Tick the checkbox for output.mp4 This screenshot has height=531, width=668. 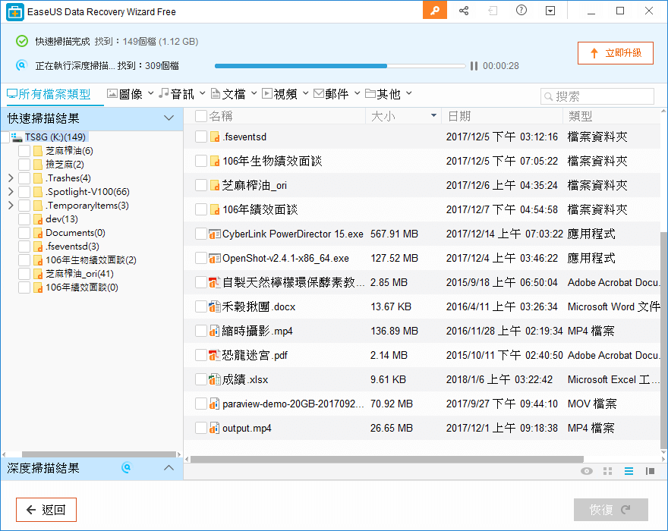(x=201, y=428)
